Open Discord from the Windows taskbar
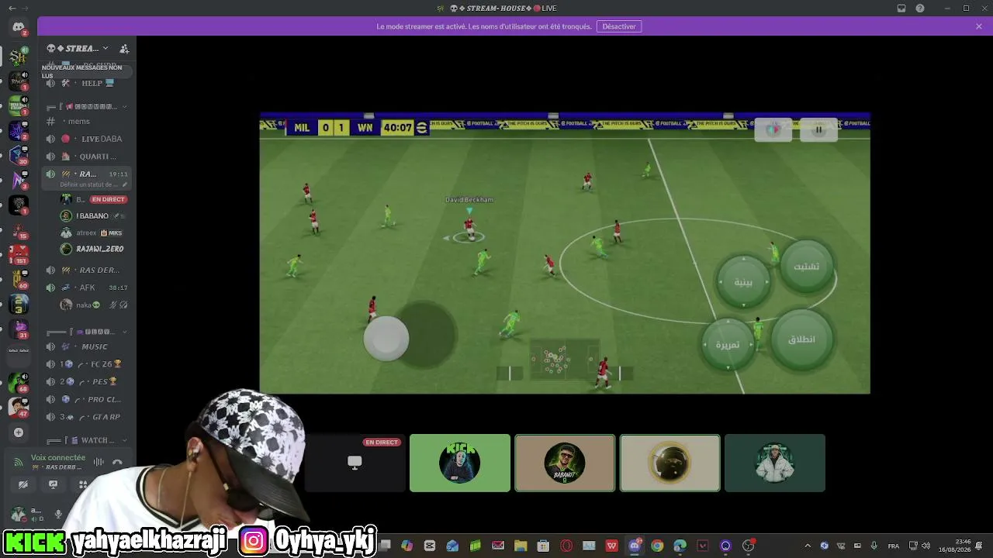 click(x=635, y=546)
